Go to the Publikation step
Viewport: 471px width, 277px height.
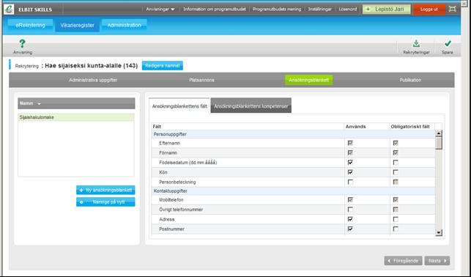[x=410, y=80]
